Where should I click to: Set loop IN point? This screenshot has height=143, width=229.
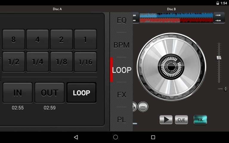click(x=18, y=93)
